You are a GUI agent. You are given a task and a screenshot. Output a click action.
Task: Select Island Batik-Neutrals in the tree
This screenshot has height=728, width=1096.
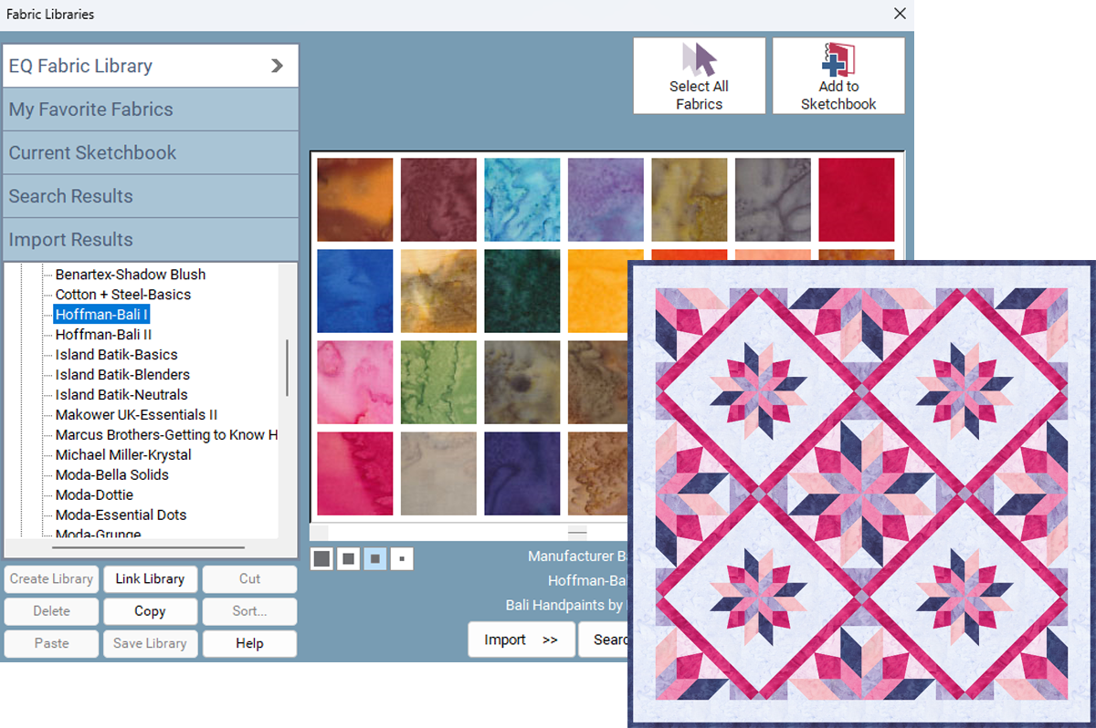pyautogui.click(x=121, y=395)
